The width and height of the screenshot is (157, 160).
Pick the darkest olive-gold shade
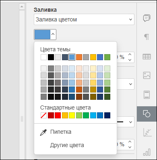[x=93, y=97]
